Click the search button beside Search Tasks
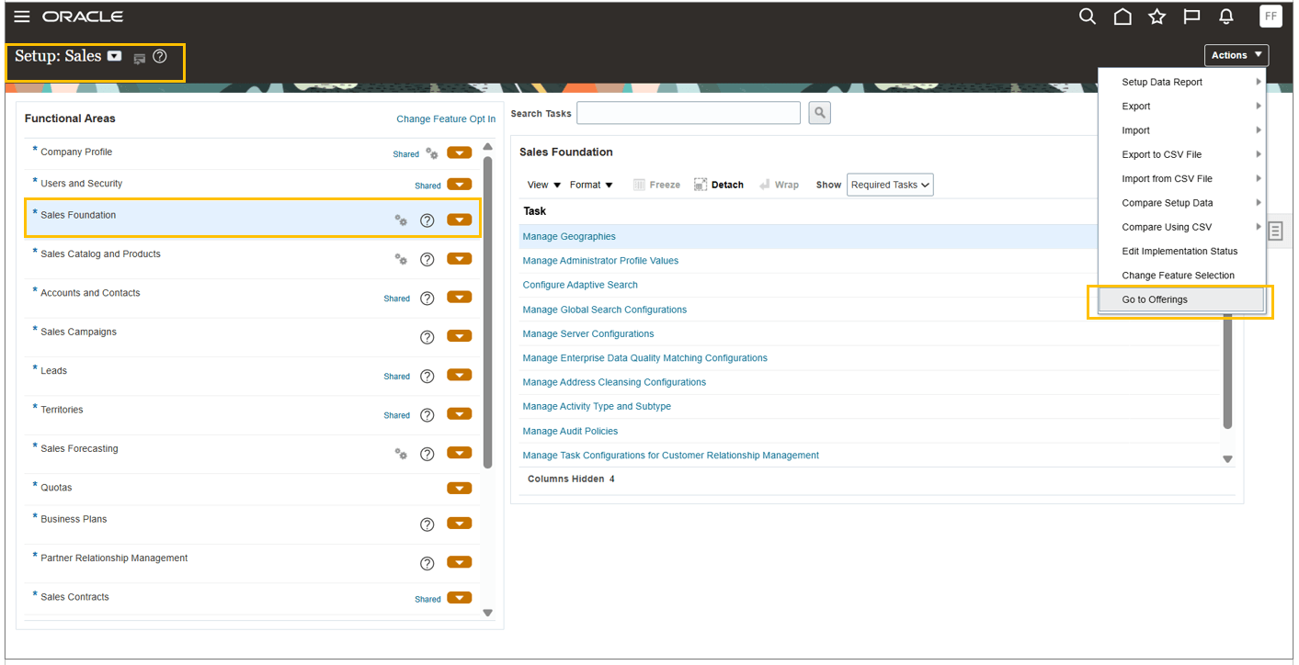 pos(819,112)
